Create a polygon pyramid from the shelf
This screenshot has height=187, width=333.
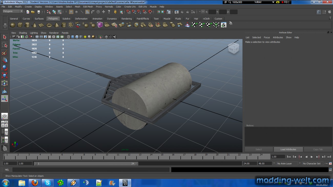pos(56,25)
